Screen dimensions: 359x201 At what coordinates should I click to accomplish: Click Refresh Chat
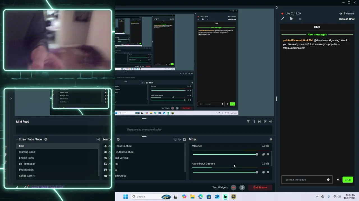pyautogui.click(x=347, y=19)
